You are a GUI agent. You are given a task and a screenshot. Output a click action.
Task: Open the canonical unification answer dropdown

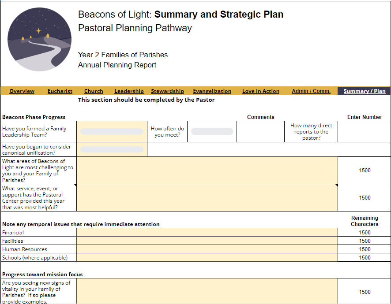coord(111,149)
